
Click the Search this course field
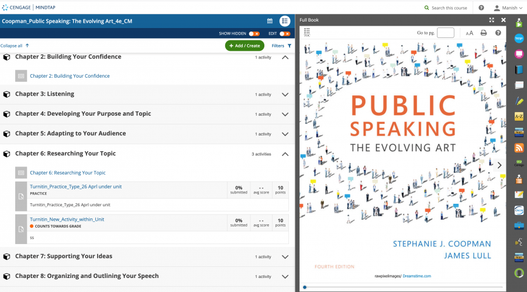[x=449, y=8]
